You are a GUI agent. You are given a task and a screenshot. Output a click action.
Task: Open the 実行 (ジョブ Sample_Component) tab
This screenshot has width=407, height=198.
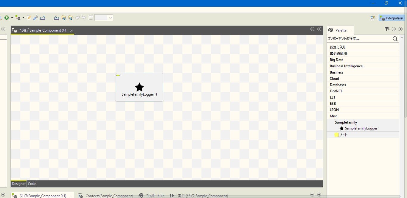199,196
